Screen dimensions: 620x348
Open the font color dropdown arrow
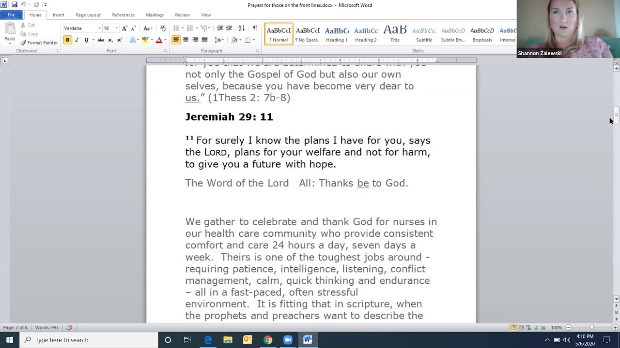pos(165,40)
